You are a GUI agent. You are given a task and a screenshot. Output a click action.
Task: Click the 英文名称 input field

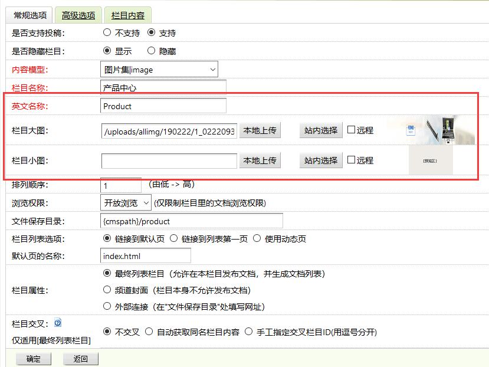click(x=162, y=107)
